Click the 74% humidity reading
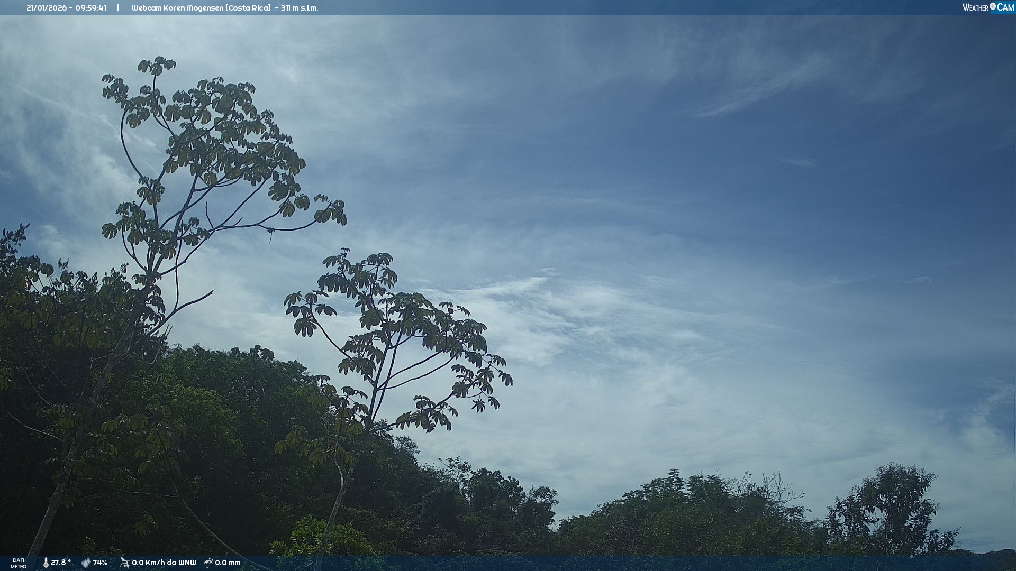The width and height of the screenshot is (1016, 571). pos(100,563)
